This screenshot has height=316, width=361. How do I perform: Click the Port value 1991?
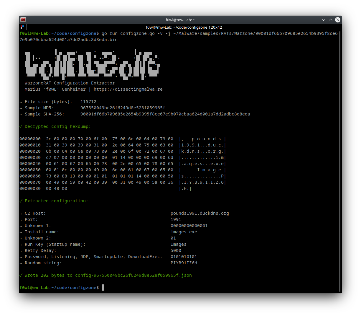click(x=176, y=219)
